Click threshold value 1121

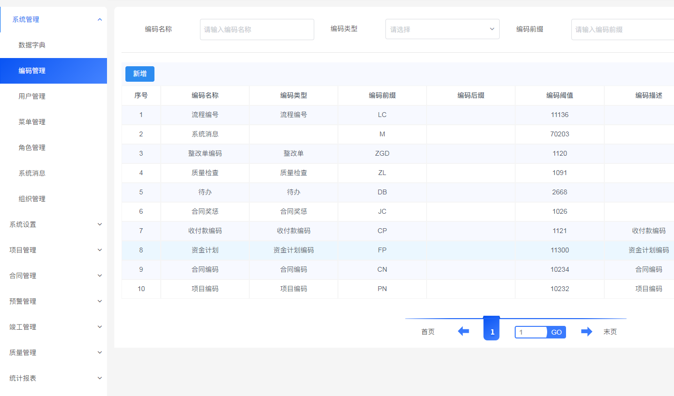coord(560,231)
